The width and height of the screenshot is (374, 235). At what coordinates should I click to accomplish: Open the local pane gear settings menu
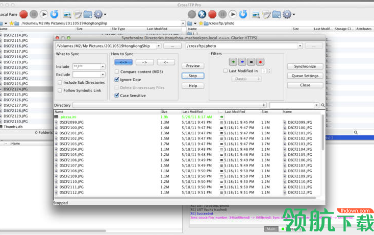point(99,15)
